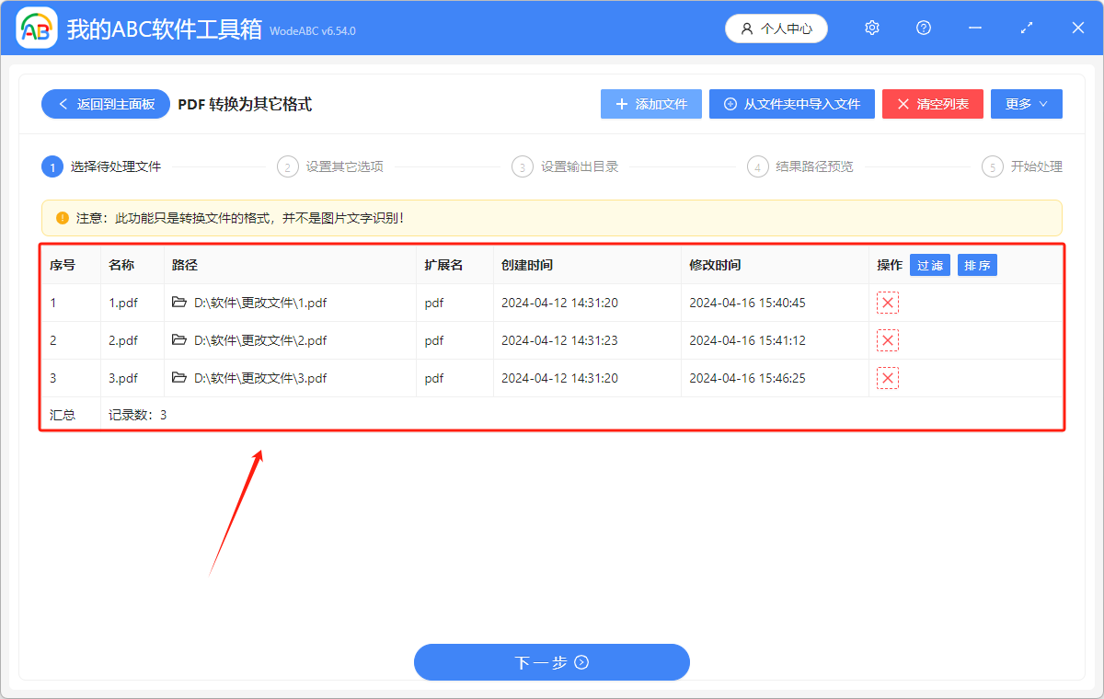Click the ABC toolbox logo icon
Viewport: 1104px width, 699px height.
click(36, 28)
